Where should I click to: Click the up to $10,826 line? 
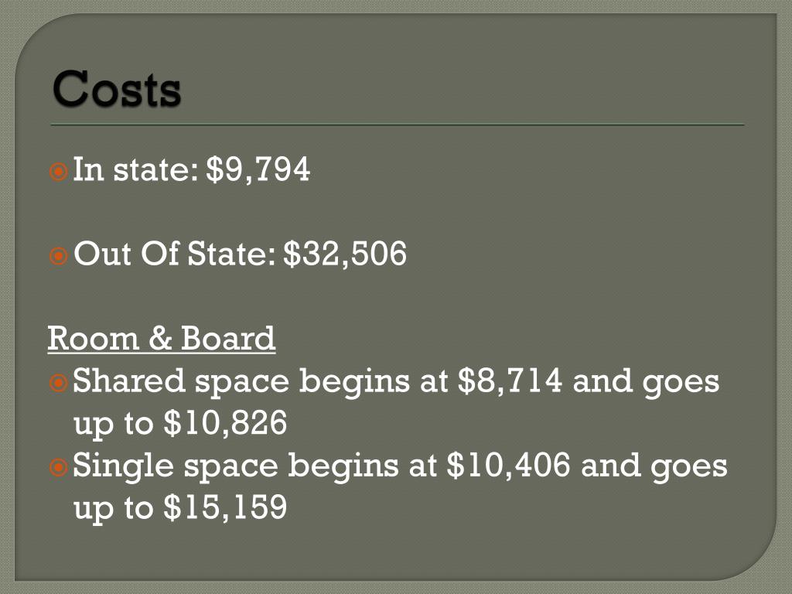click(180, 425)
